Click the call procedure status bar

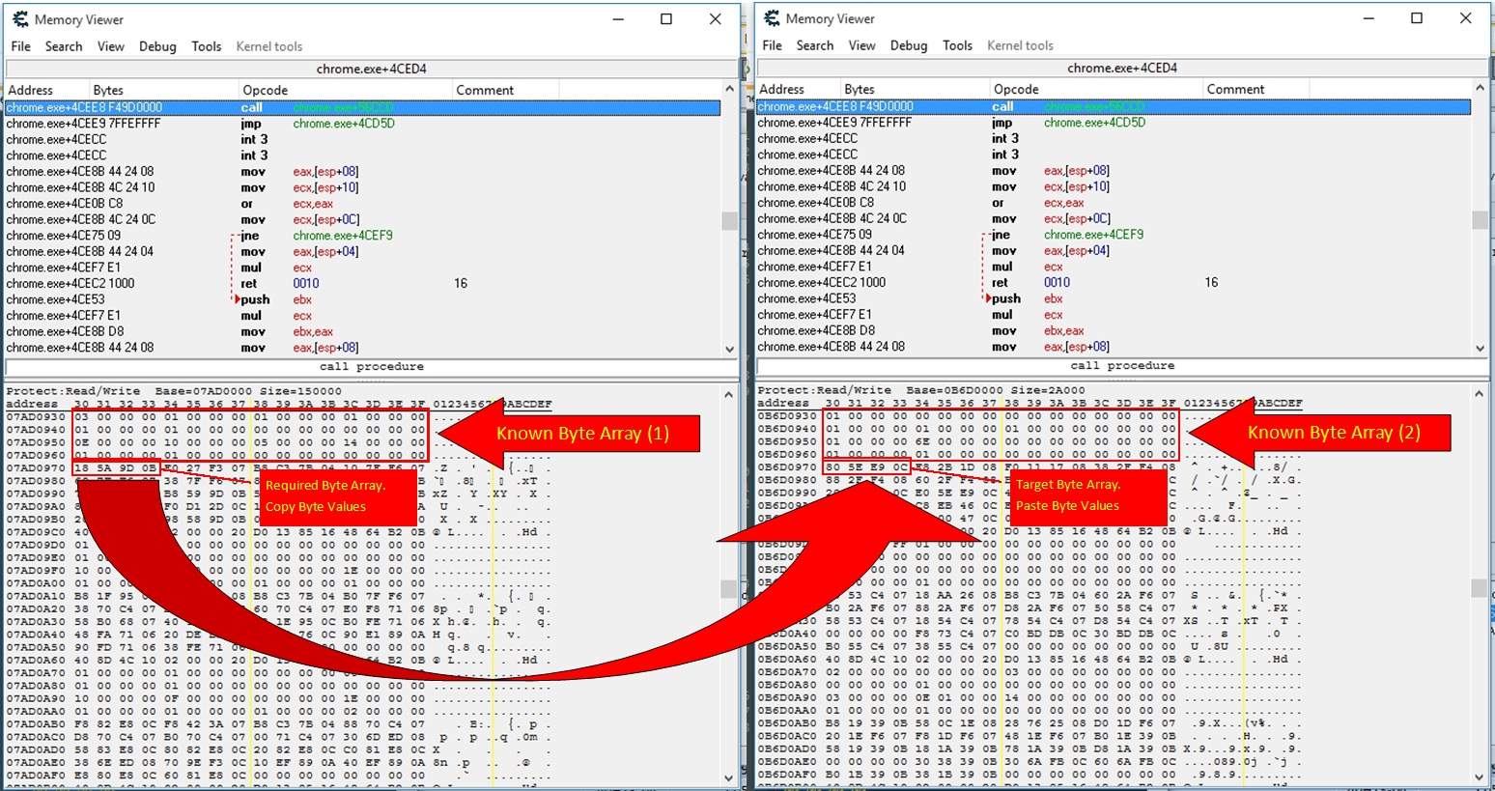(x=370, y=366)
